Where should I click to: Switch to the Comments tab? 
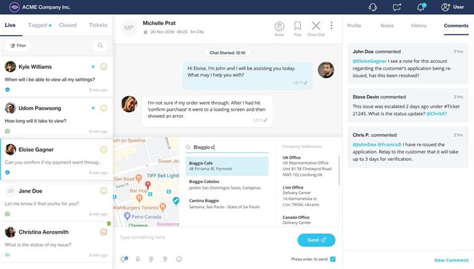tap(456, 26)
